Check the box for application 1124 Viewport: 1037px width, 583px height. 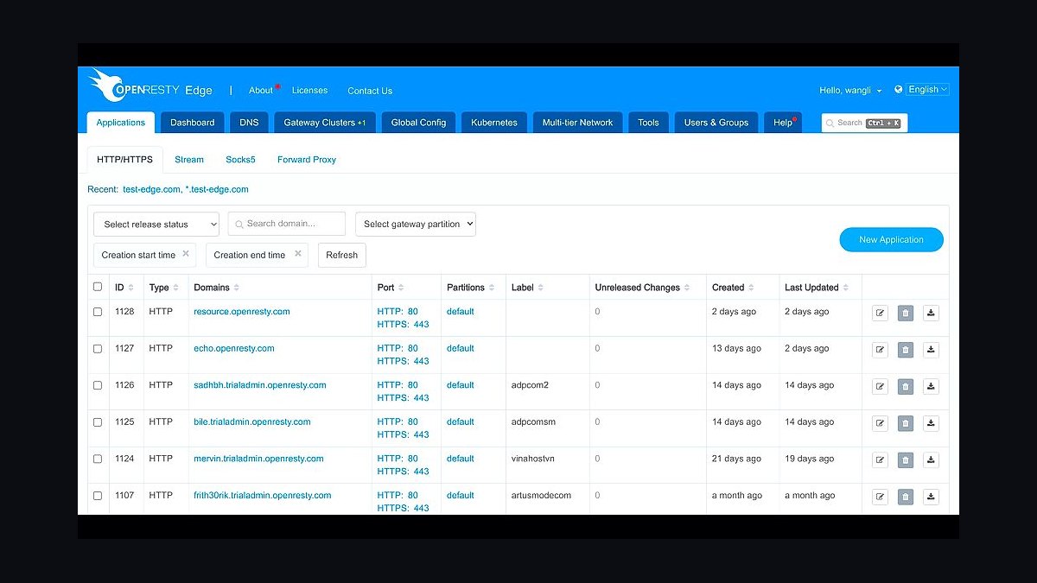pos(98,459)
